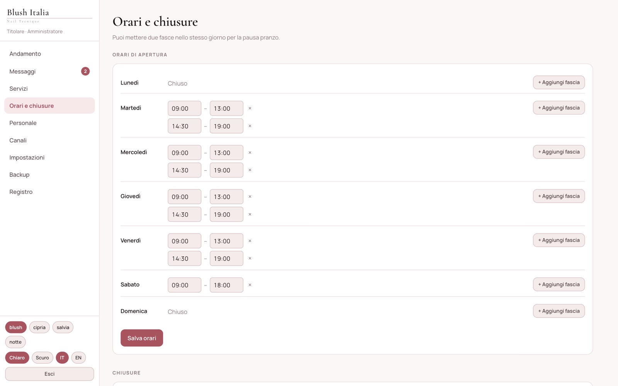Add a time slot for Domenica
618x386 pixels.
tap(559, 311)
